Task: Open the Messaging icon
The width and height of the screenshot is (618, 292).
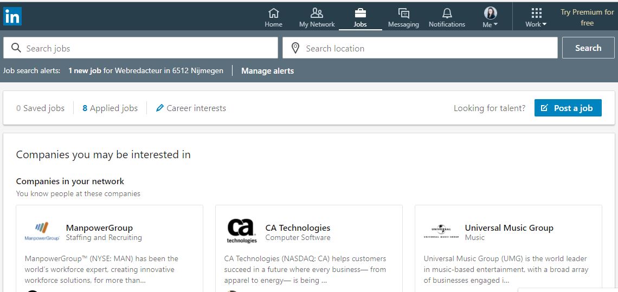Action: coord(403,13)
